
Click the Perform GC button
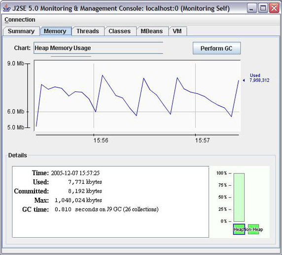(x=216, y=48)
